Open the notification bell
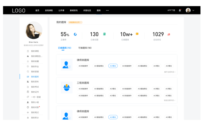 180,10
